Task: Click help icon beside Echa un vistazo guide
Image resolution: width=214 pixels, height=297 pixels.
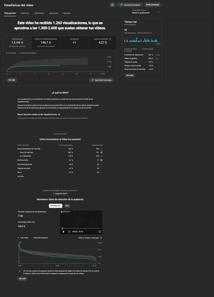Action: (101, 238)
